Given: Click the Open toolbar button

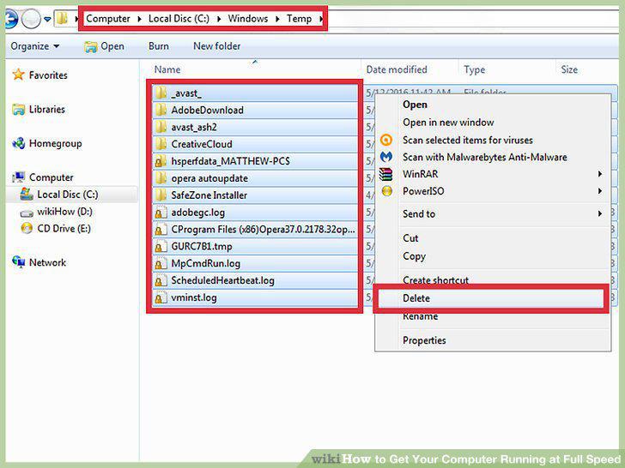Looking at the screenshot, I should point(104,46).
